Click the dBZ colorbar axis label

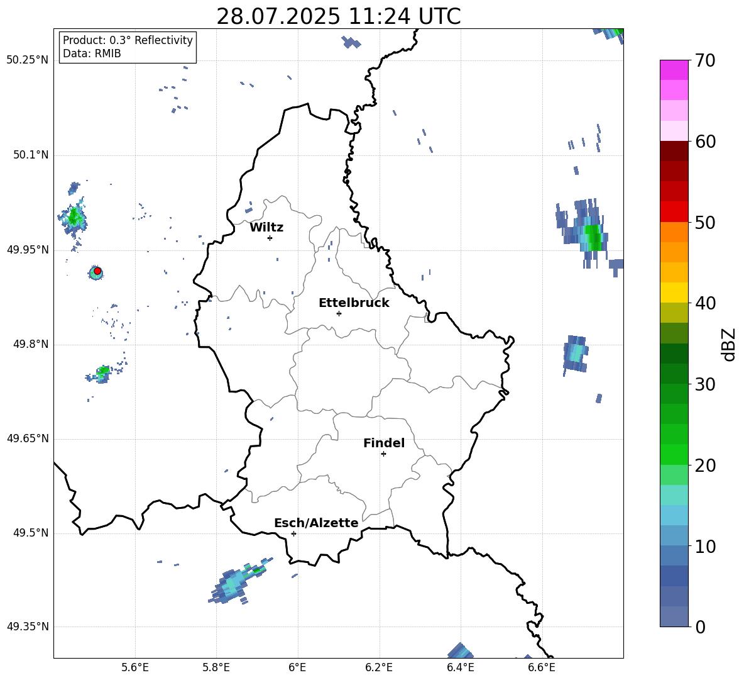(730, 345)
